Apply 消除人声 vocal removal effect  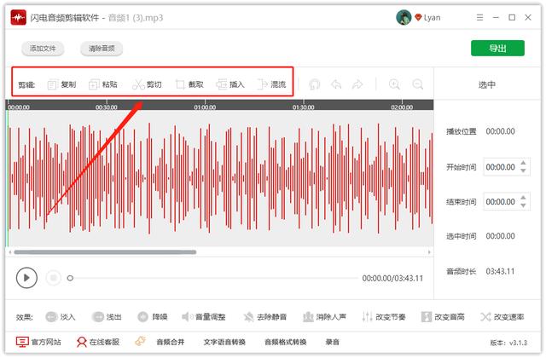pos(324,317)
